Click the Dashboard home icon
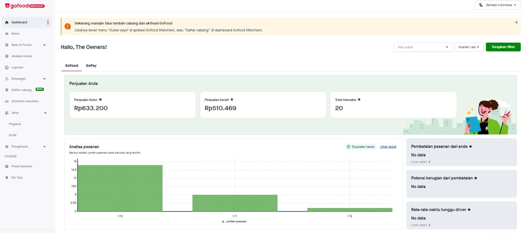This screenshot has height=233, width=526. pyautogui.click(x=7, y=22)
